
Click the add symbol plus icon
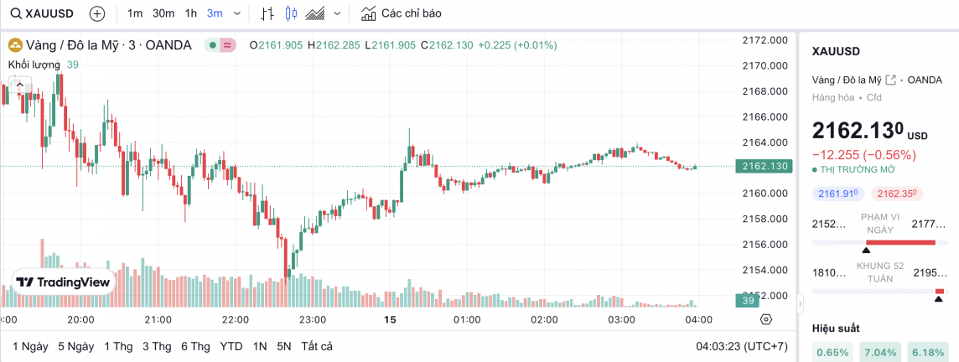point(97,13)
